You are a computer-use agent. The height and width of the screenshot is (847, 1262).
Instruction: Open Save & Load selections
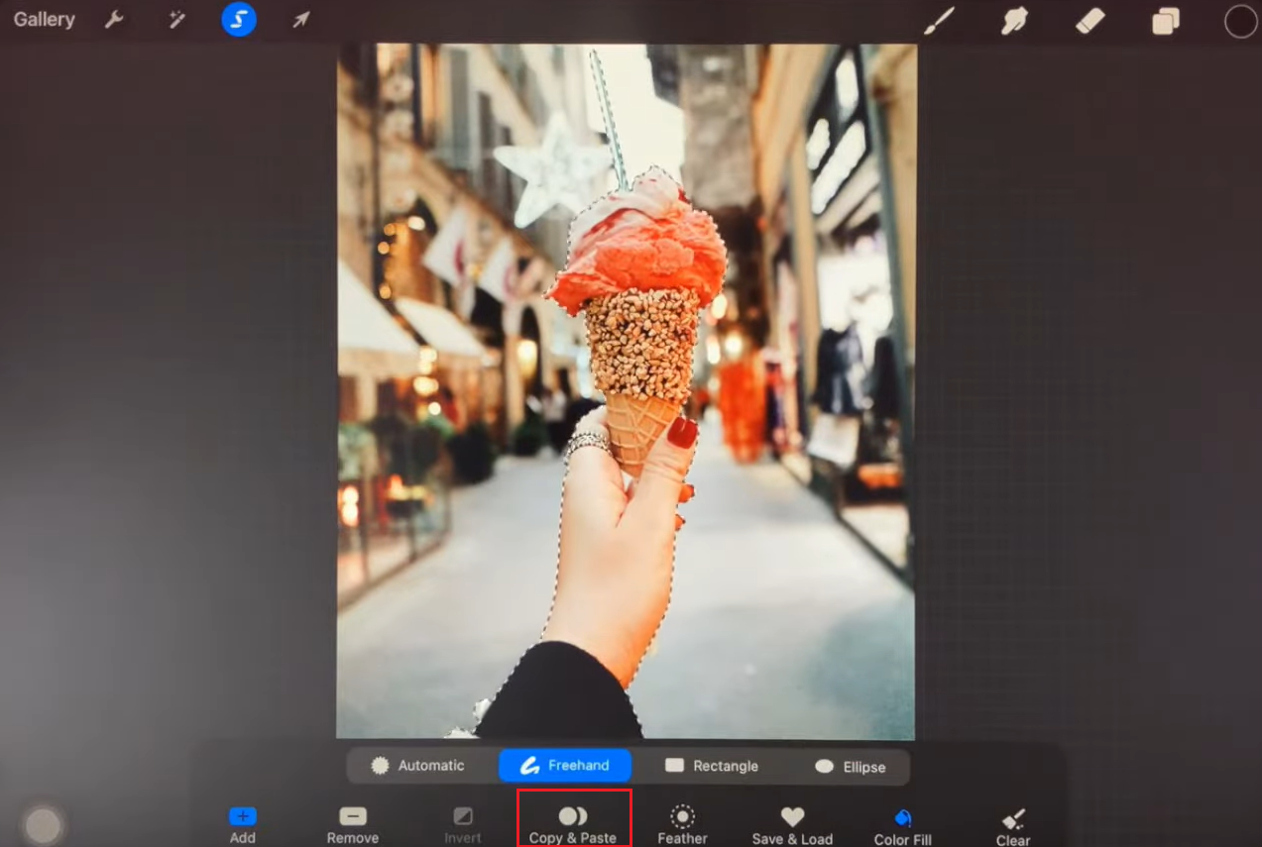(792, 825)
